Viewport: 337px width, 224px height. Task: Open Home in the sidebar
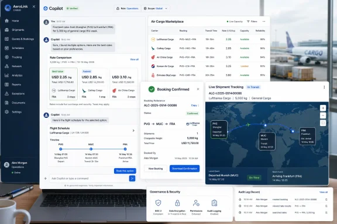pos(15,21)
